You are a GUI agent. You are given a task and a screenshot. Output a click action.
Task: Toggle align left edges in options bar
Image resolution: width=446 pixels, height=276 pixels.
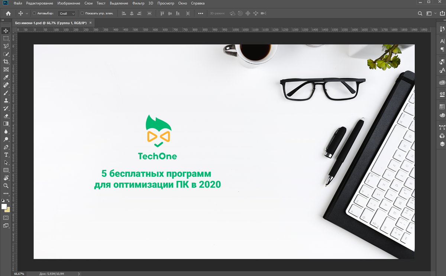[x=124, y=13]
